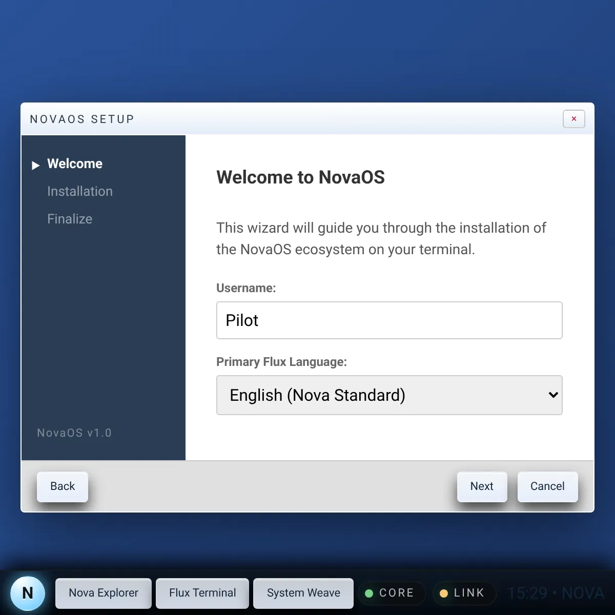Select the Welcome step in sidebar
Viewport: 615px width, 615px height.
click(75, 163)
